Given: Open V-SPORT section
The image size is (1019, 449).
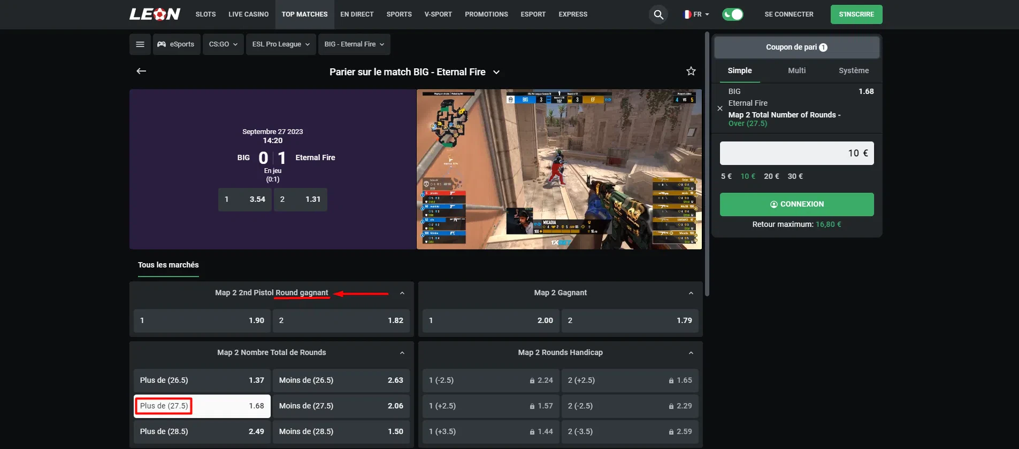Looking at the screenshot, I should tap(438, 14).
